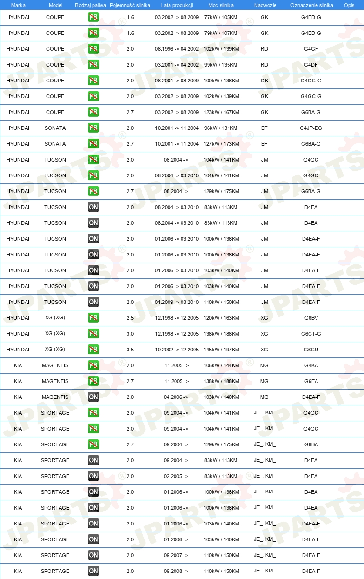The image size is (364, 579).
Task: Select petrol icon in Sonata 2.0 G4JP-EG row
Action: point(94,128)
